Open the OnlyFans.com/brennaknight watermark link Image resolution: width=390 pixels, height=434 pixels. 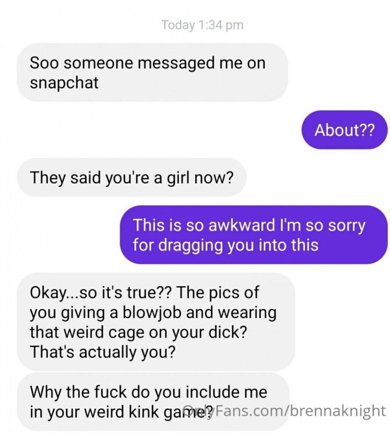284,410
